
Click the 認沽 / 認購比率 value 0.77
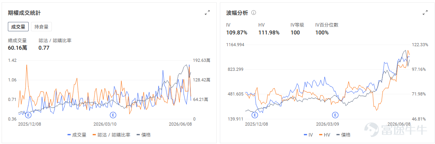[x=44, y=48]
